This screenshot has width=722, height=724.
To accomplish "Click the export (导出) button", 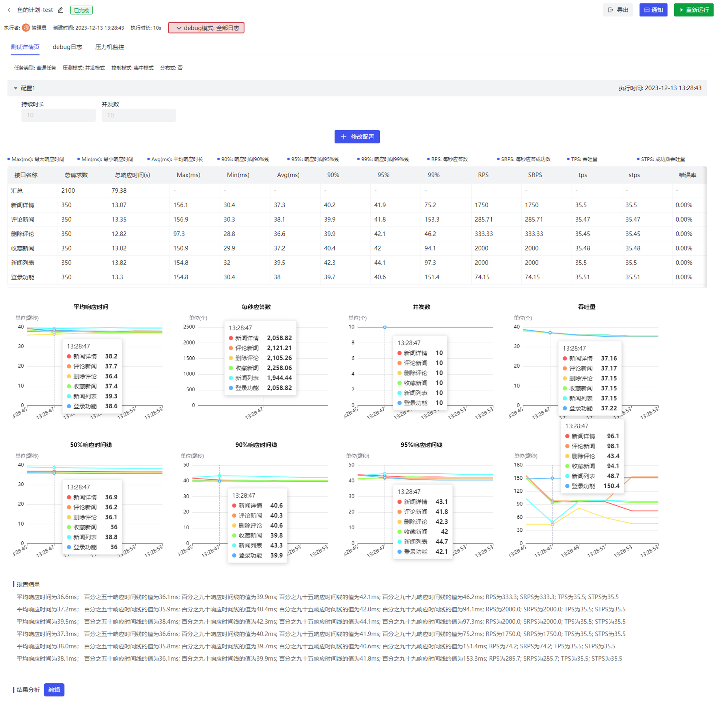I will click(618, 10).
